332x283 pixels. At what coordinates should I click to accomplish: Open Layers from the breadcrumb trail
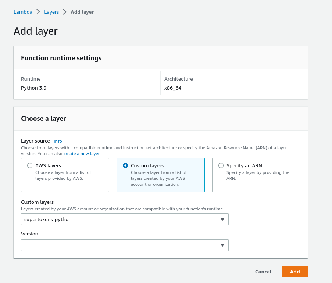[x=51, y=12]
